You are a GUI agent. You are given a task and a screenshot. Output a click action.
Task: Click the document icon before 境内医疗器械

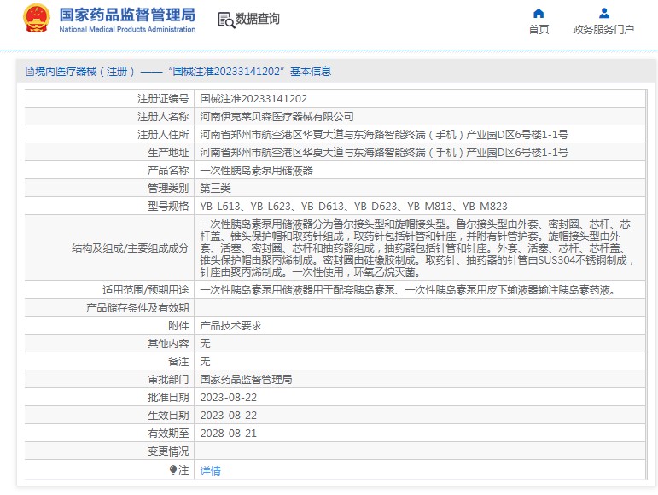tap(30, 72)
